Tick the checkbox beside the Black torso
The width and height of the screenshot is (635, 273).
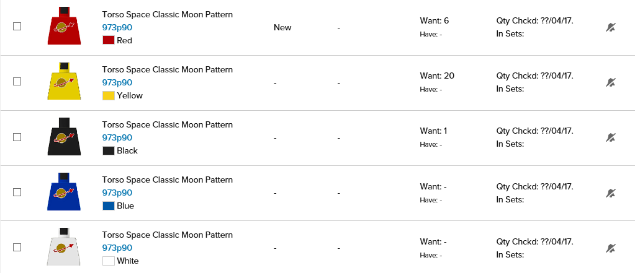click(x=17, y=137)
